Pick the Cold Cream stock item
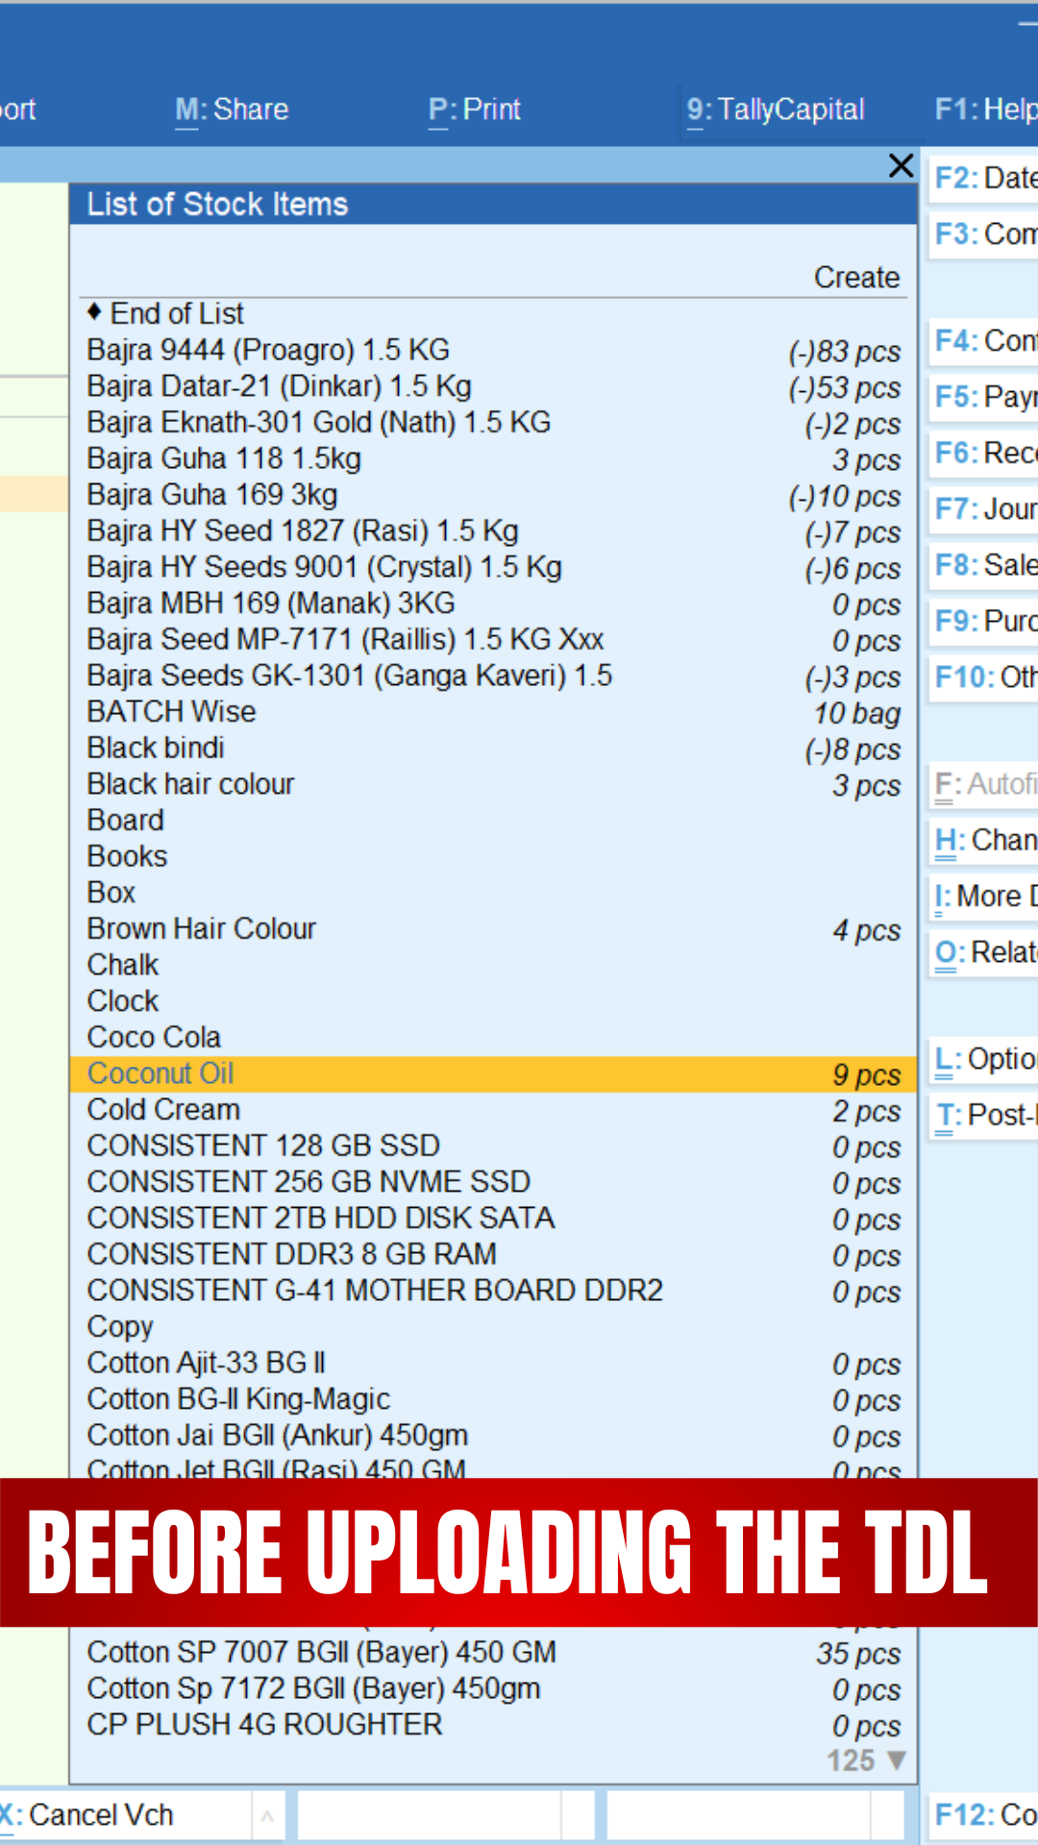This screenshot has width=1038, height=1845. [x=163, y=1110]
